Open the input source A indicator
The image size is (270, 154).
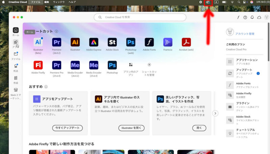coord(216,2)
